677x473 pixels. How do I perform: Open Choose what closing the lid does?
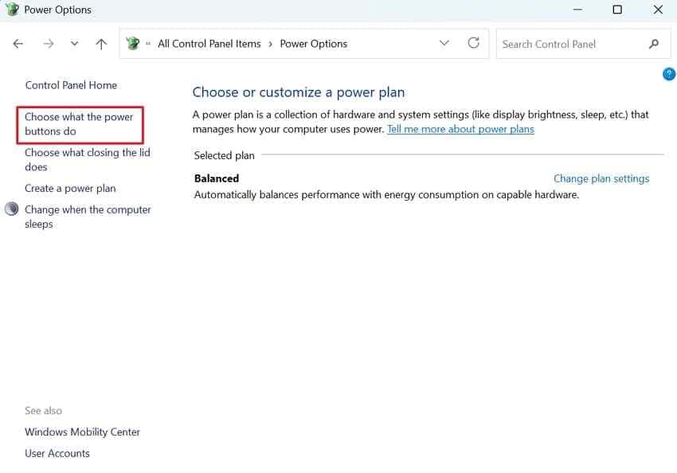click(x=88, y=160)
